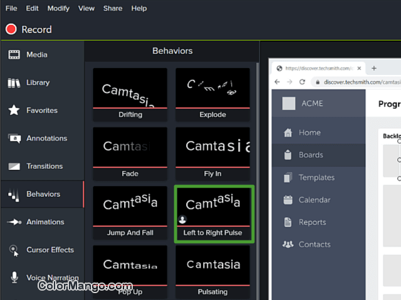Open the Modify menu
Viewport: 401px width, 300px height.
point(58,8)
